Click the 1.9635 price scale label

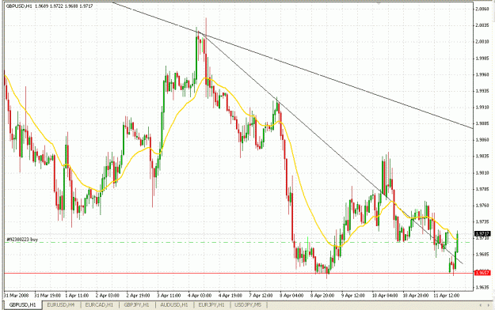[x=482, y=287]
